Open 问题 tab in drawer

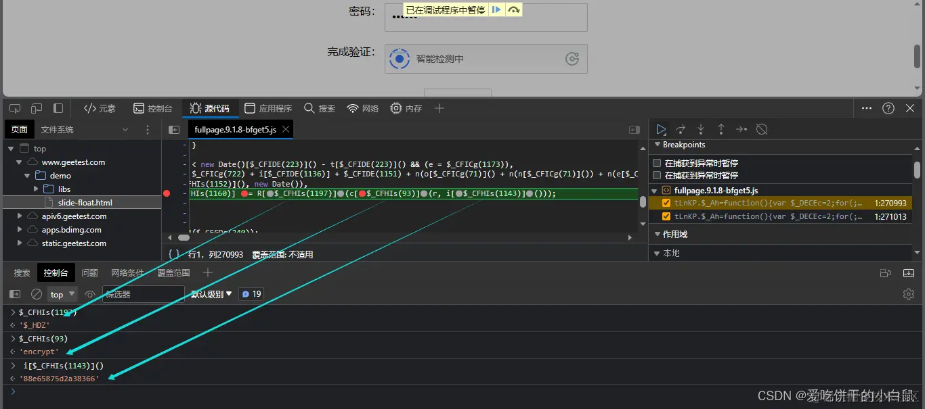click(90, 273)
